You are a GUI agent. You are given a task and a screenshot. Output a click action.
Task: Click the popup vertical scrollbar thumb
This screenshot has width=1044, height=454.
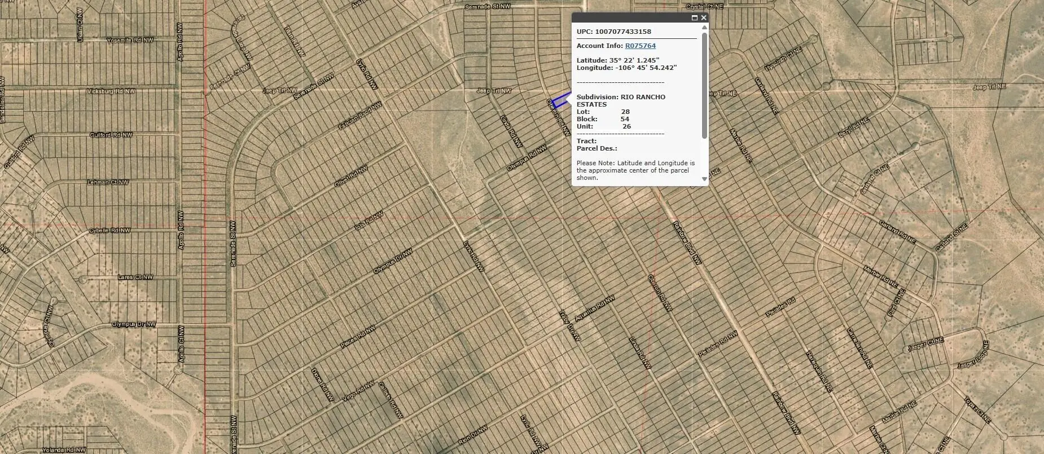coord(704,85)
